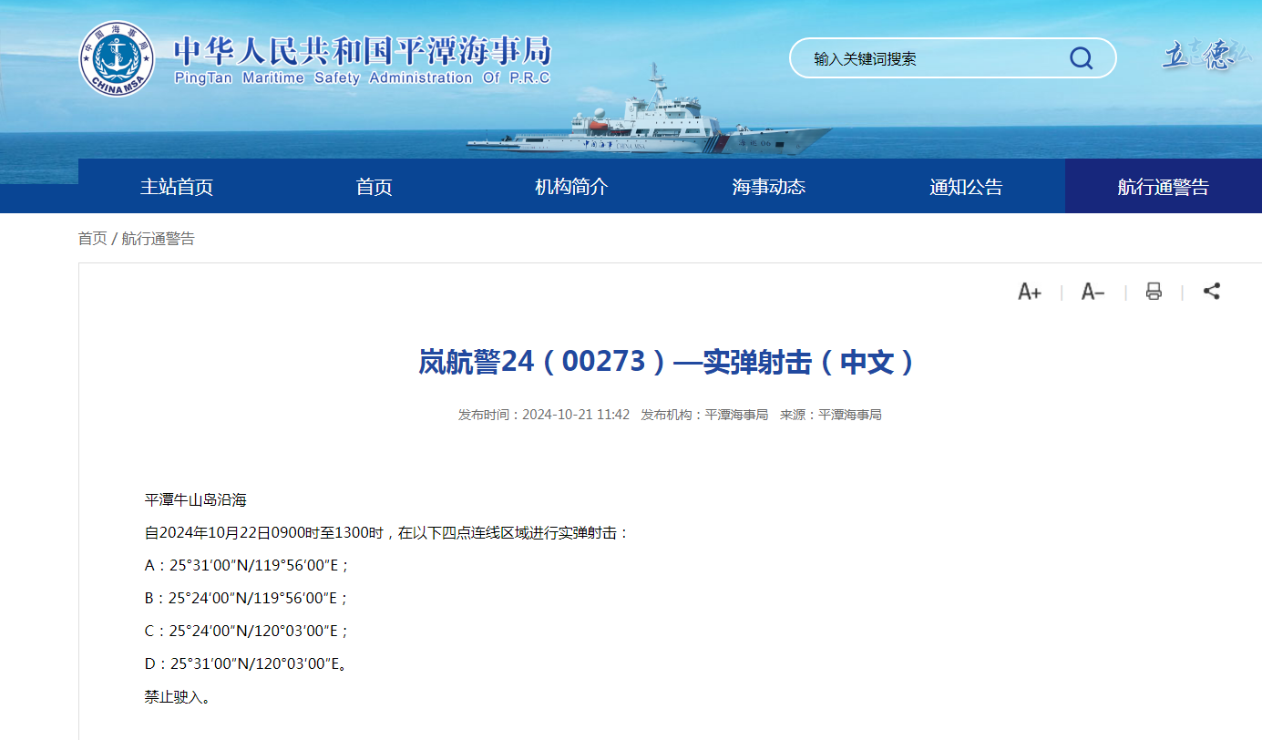The image size is (1262, 740).
Task: Click the magnifier search icon
Action: (x=1081, y=58)
